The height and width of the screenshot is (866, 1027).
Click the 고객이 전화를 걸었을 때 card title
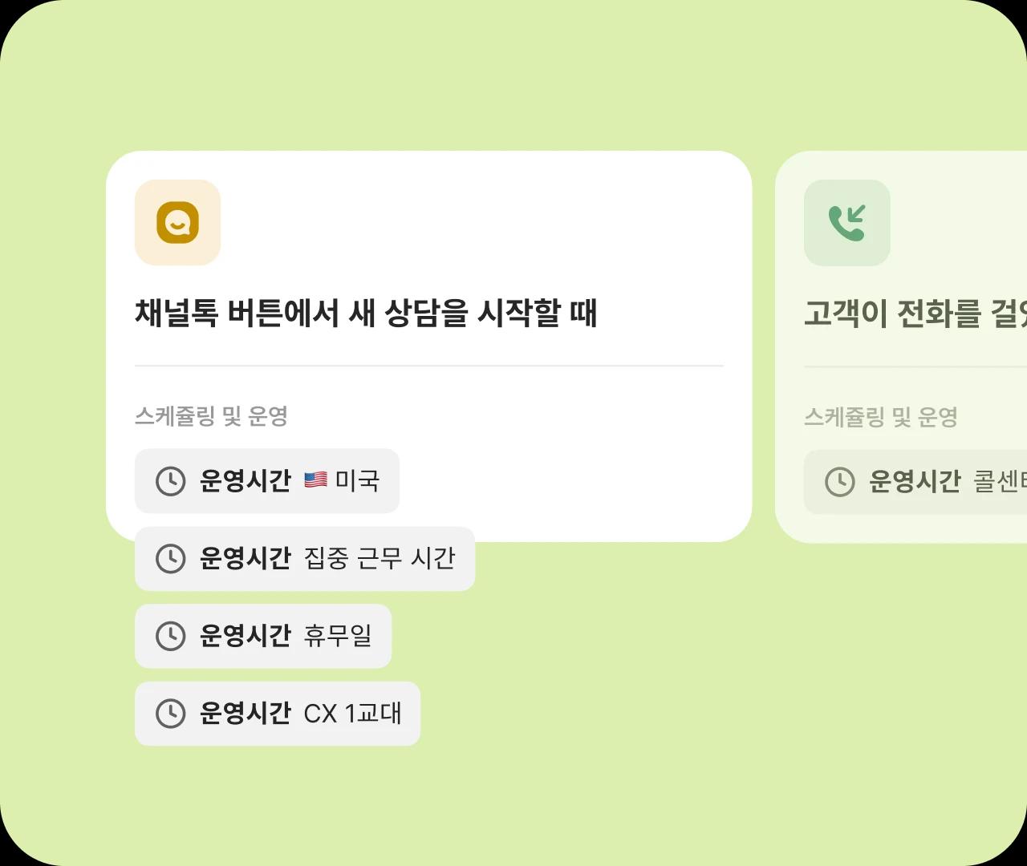pyautogui.click(x=915, y=314)
